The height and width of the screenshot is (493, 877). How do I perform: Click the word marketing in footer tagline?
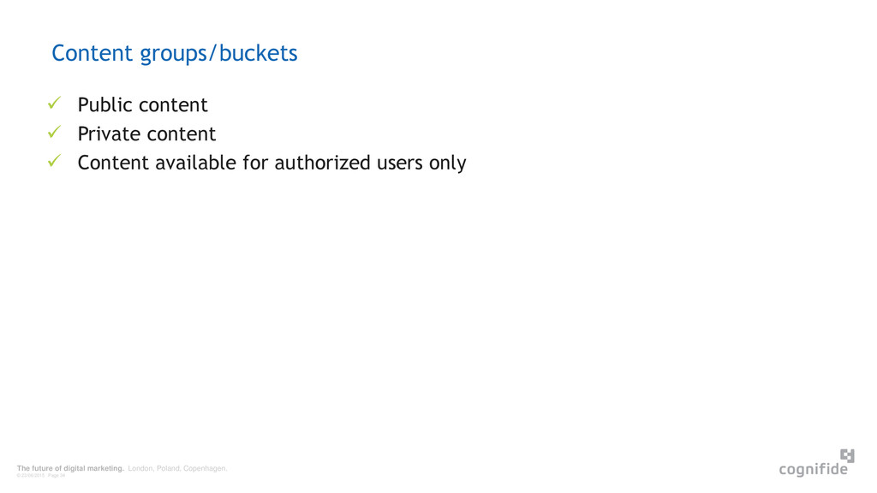tap(105, 468)
